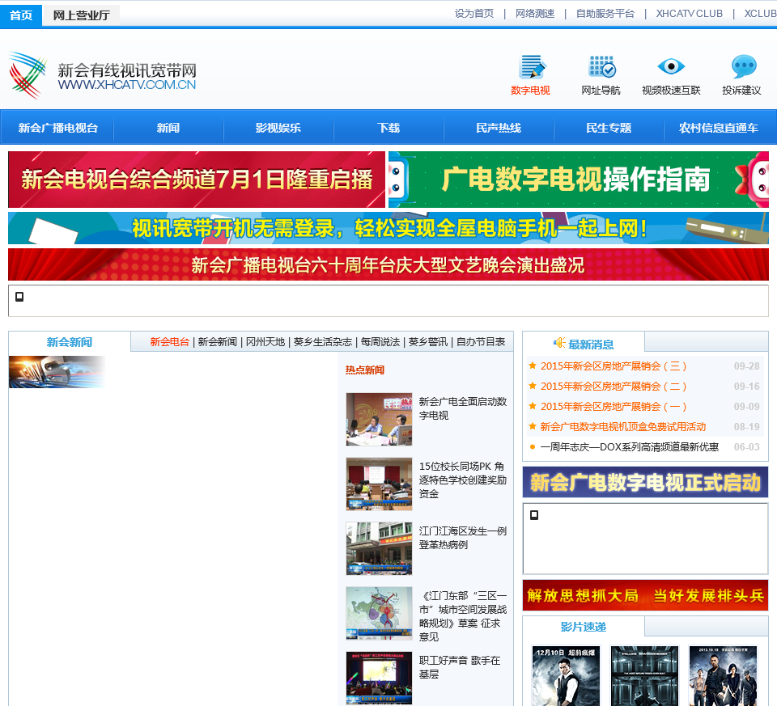This screenshot has height=706, width=777.
Task: Open thumbnail for 江门江海区登革热病例 story
Action: 379,548
